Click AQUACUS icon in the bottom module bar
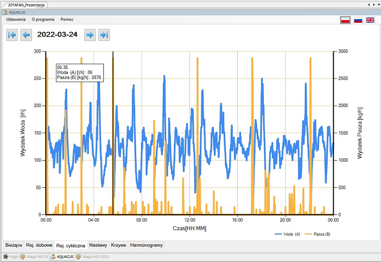 tap(53, 257)
